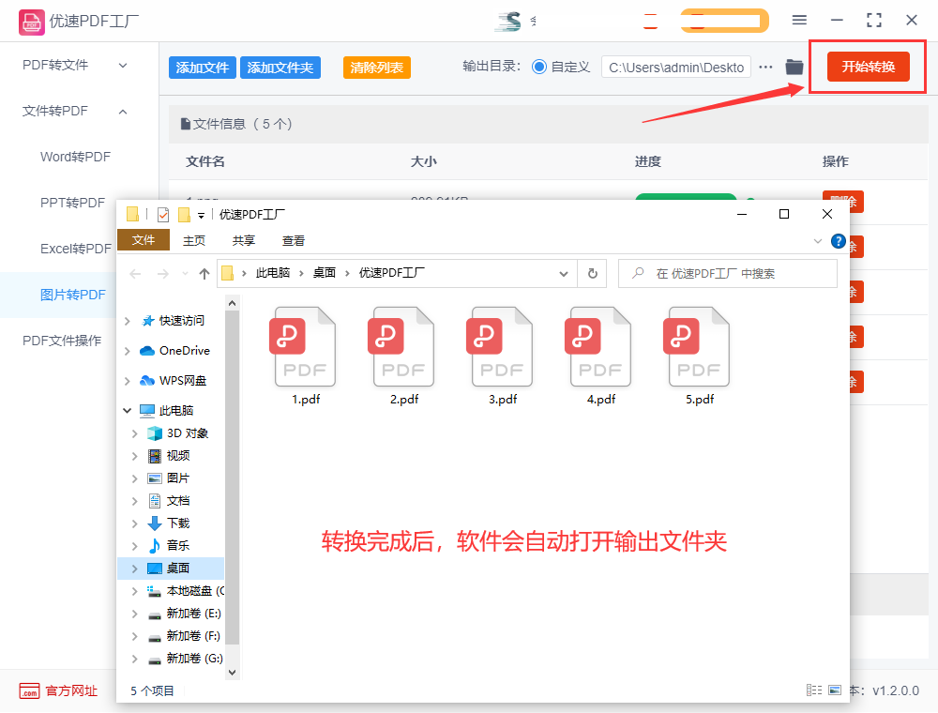Image resolution: width=938 pixels, height=713 pixels.
Task: Open the recent locations dropdown arrow
Action: [x=185, y=274]
